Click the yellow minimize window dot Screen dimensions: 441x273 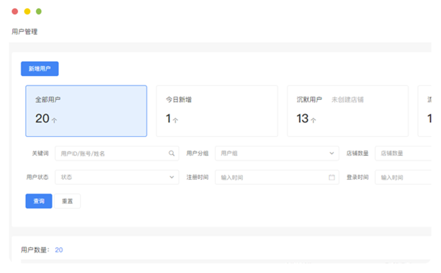[x=27, y=11]
